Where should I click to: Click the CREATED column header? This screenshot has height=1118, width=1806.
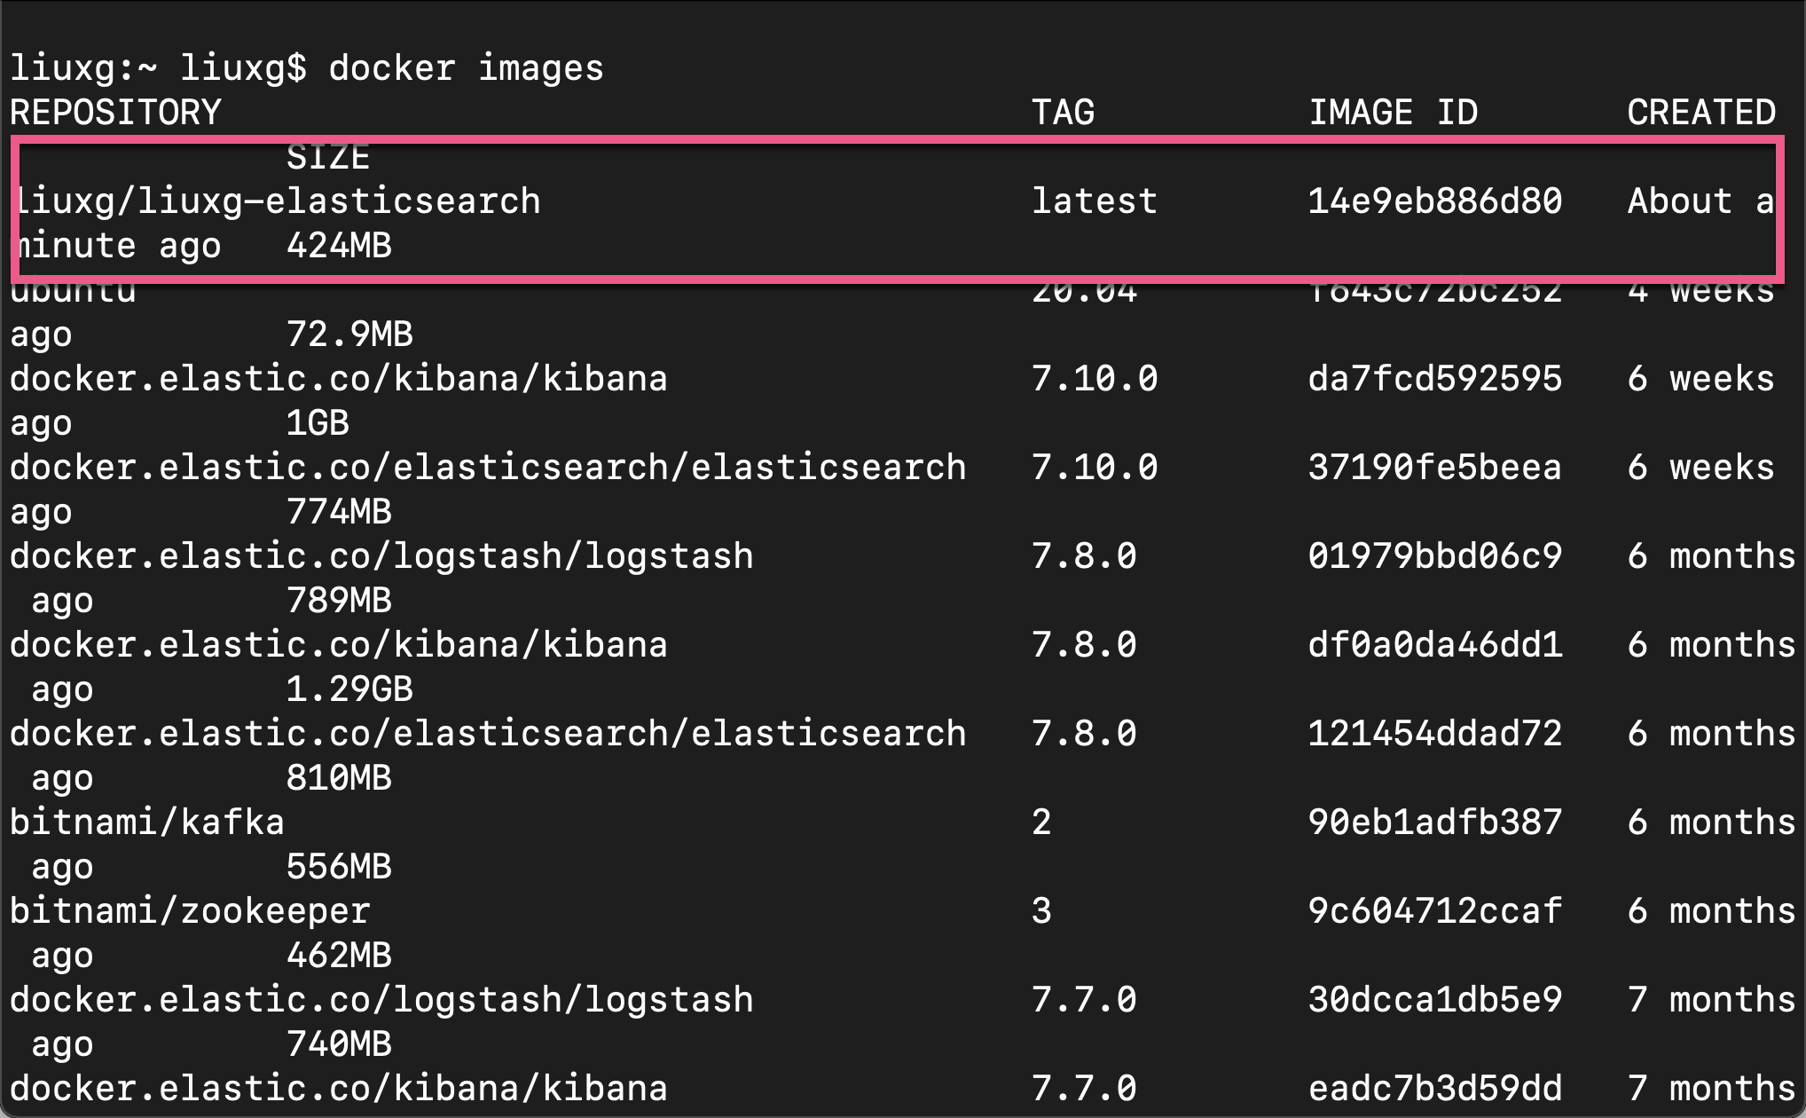1700,111
